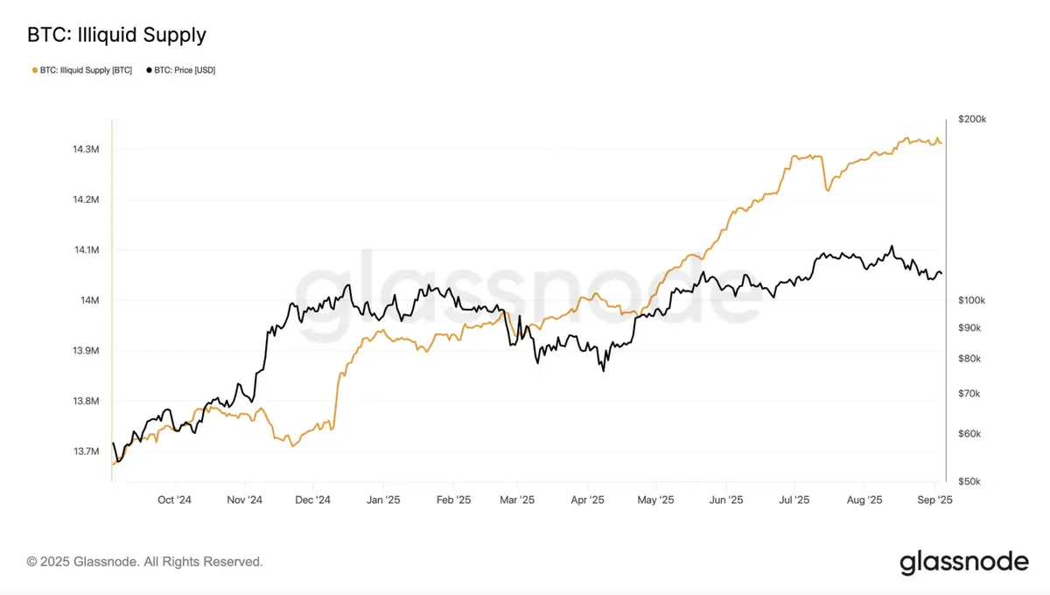
Task: Click the $50k right axis label
Action: [x=970, y=482]
